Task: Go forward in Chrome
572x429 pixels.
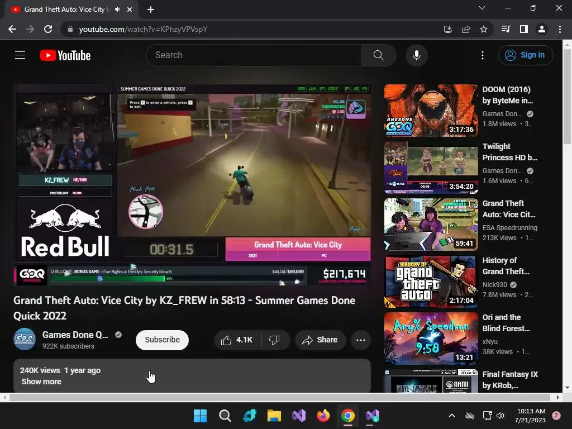Action: pyautogui.click(x=30, y=29)
